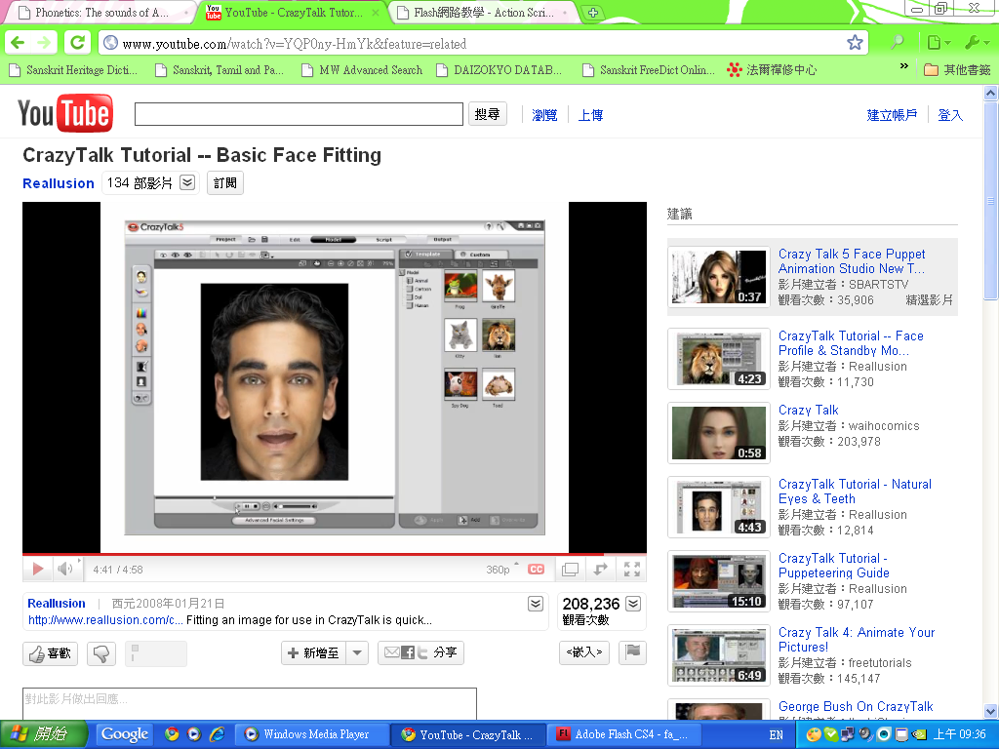Enter full screen video mode
Screen dimensions: 999x749
[x=631, y=569]
